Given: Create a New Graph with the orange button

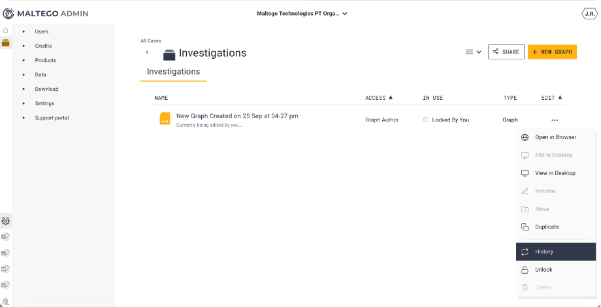Looking at the screenshot, I should [552, 52].
